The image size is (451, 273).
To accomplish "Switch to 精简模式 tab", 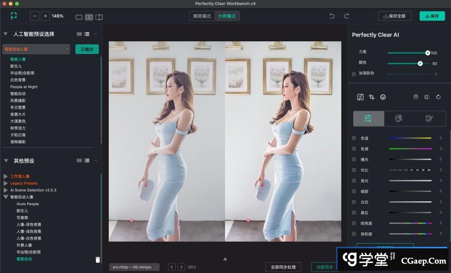I will coord(202,16).
